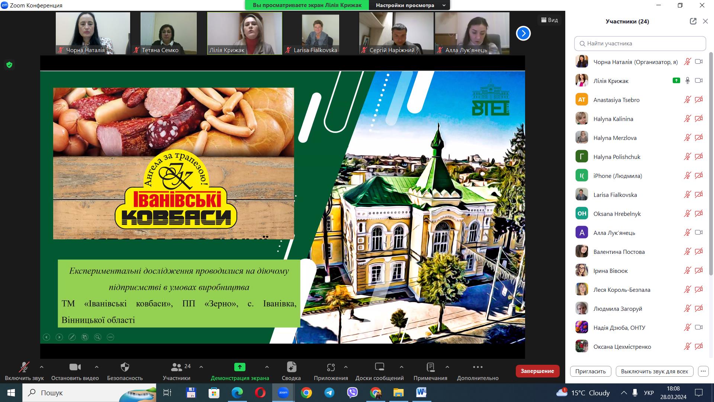Open the More (Дополнительно) menu
The height and width of the screenshot is (402, 714).
tap(477, 367)
